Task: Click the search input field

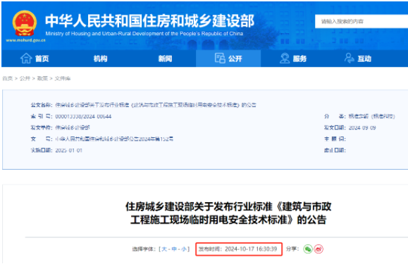Action: coord(361,21)
